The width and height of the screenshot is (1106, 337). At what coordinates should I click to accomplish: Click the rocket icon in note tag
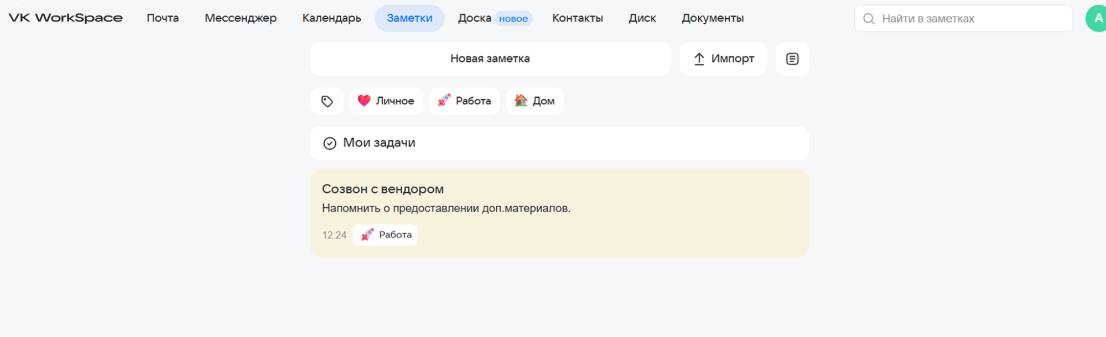coord(367,235)
